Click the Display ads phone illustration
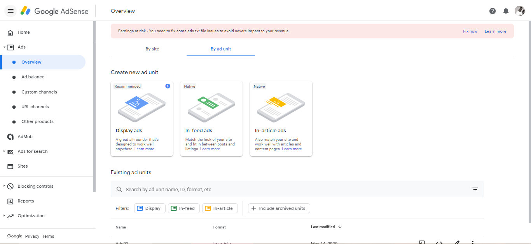The height and width of the screenshot is (244, 531). pyautogui.click(x=141, y=107)
